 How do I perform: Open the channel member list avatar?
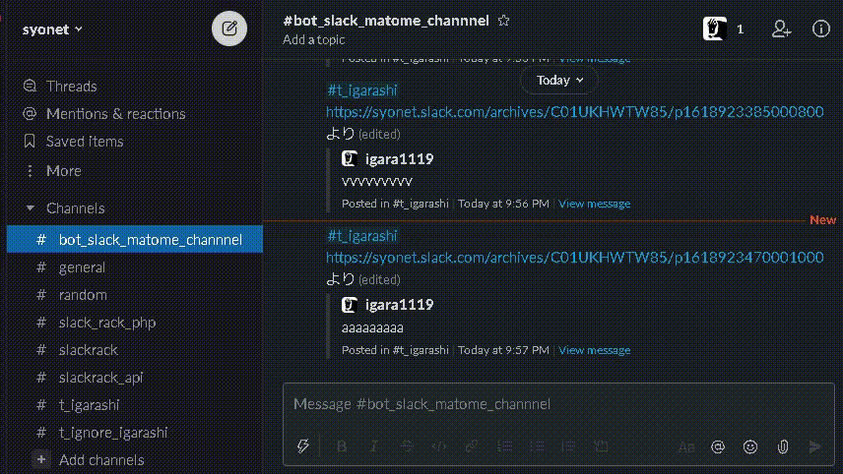tap(715, 29)
